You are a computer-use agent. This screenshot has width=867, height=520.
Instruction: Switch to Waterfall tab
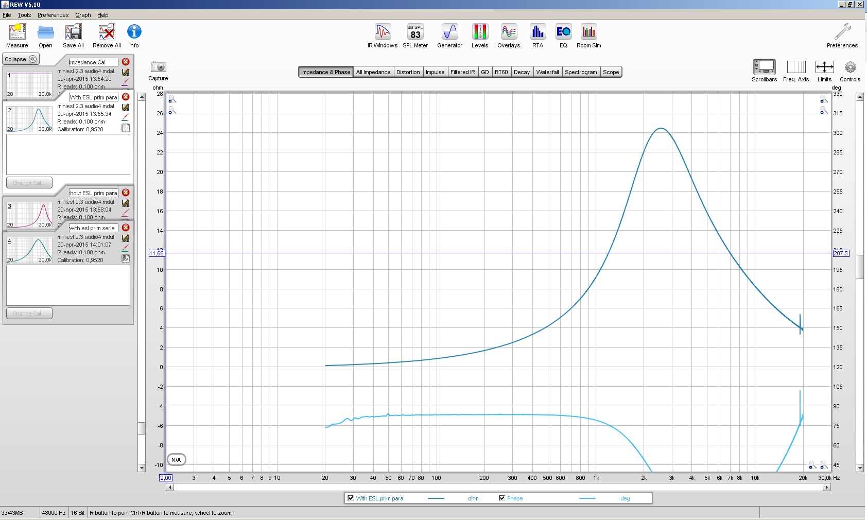(548, 72)
